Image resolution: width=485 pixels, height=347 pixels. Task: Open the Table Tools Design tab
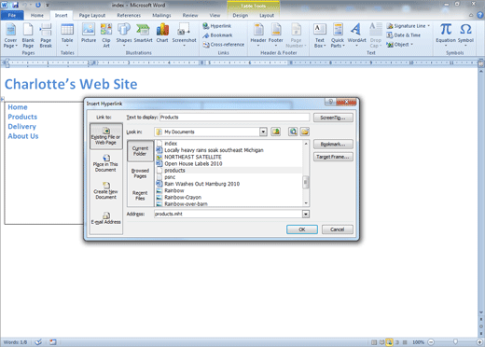[241, 15]
